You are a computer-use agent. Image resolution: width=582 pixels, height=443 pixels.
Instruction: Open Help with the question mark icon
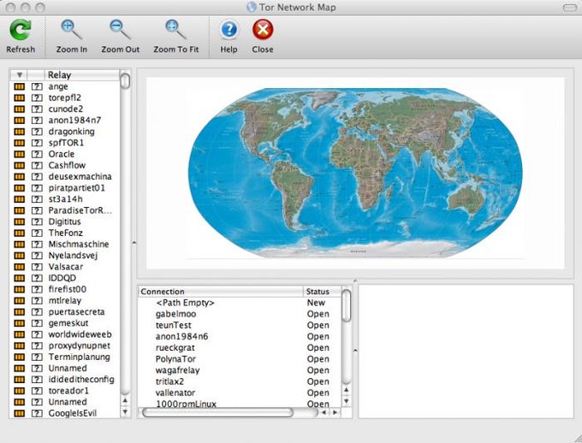pos(229,30)
